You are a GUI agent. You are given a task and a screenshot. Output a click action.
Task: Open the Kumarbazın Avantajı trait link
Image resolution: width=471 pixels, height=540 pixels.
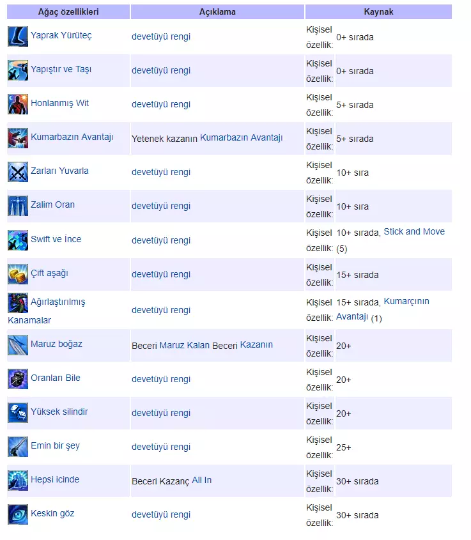click(72, 137)
